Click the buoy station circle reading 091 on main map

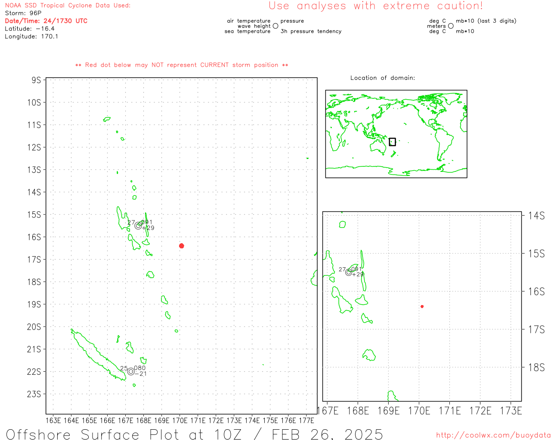(138, 226)
